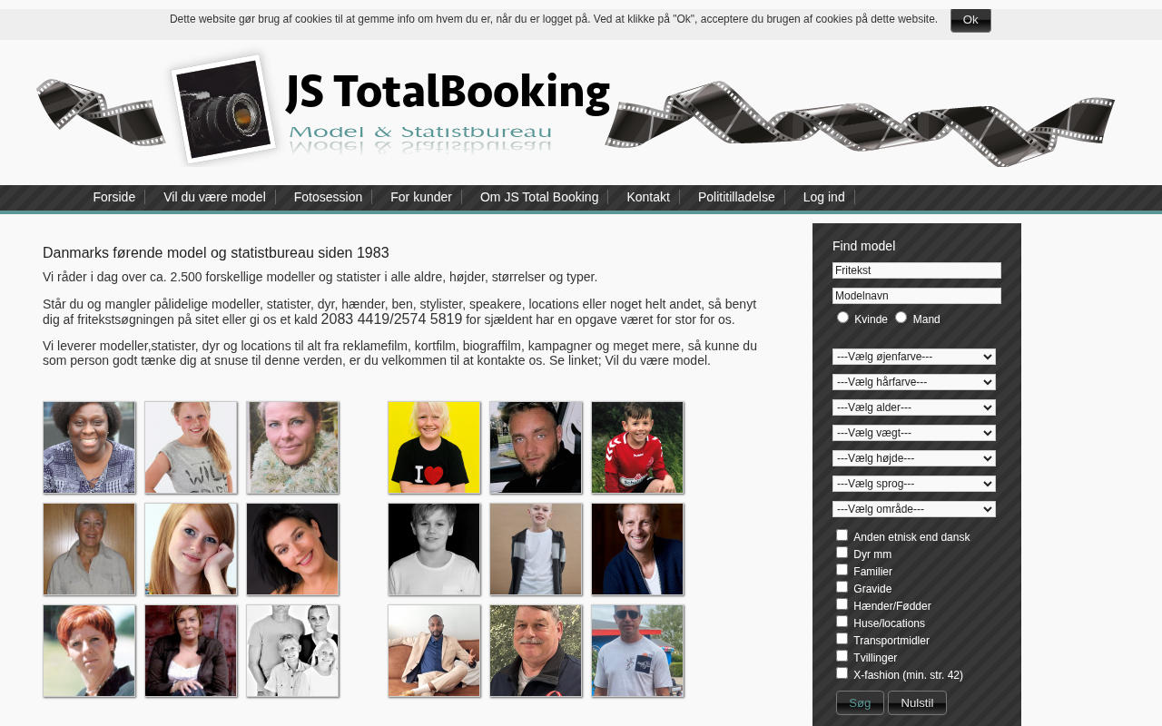
Task: Select the Kvinde radio button
Action: [842, 317]
